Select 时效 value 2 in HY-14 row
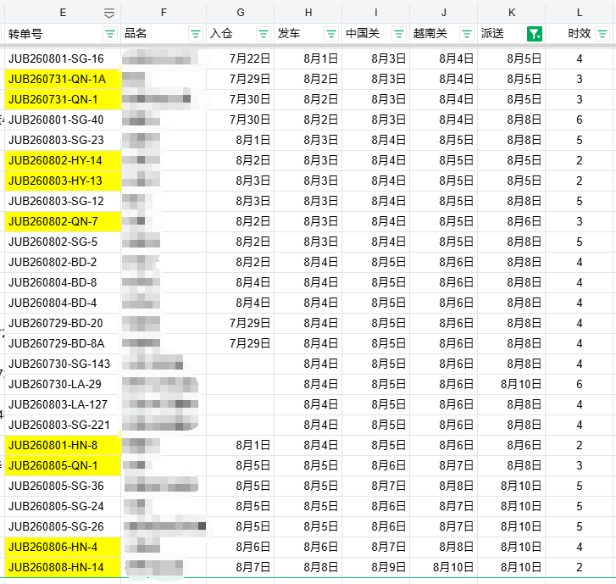The image size is (616, 584). (x=580, y=161)
